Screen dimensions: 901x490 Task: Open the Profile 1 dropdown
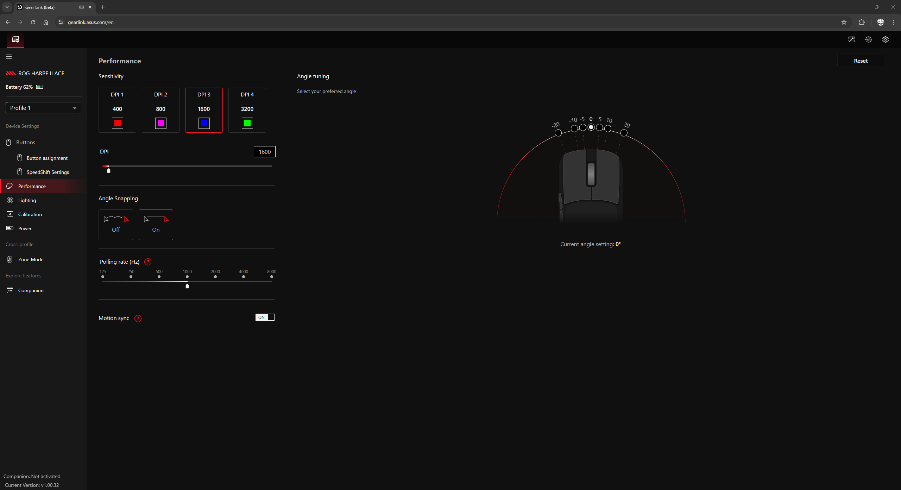pyautogui.click(x=43, y=108)
